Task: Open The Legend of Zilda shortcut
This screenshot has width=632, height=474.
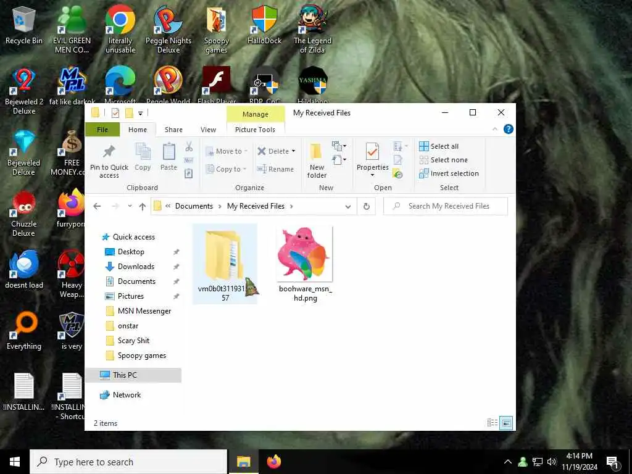Action: [x=312, y=30]
